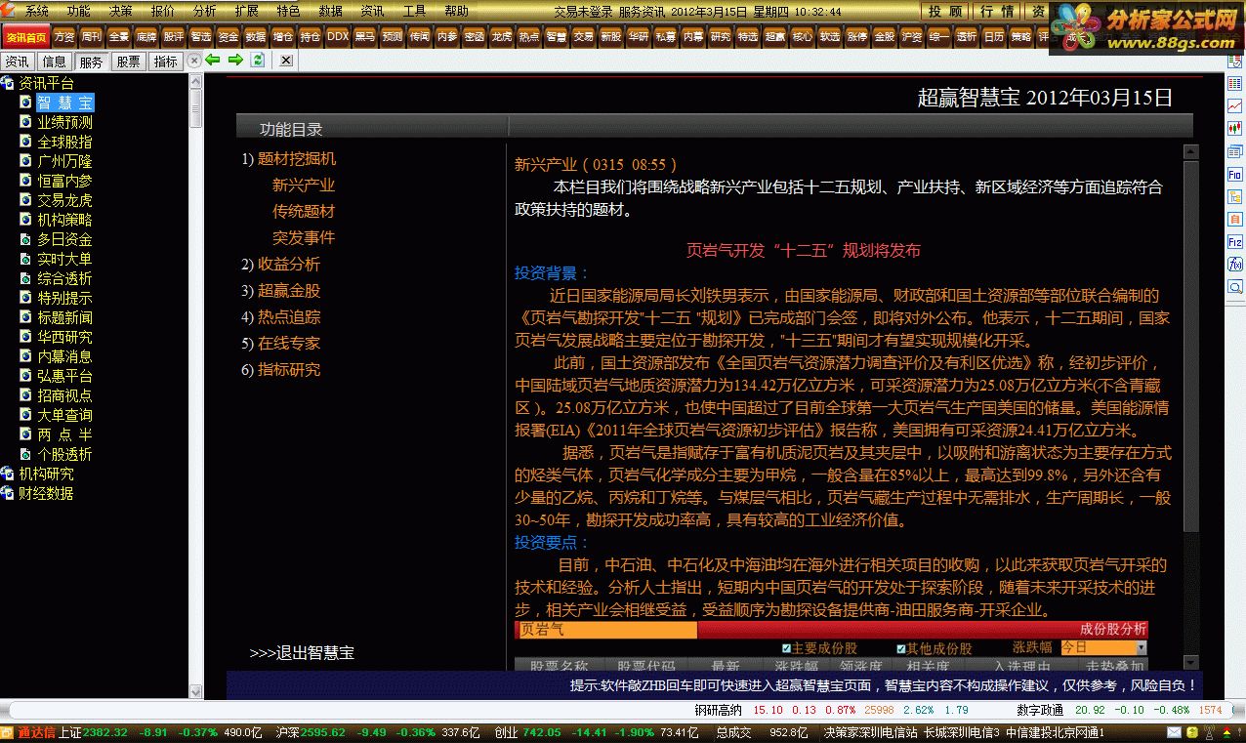This screenshot has width=1246, height=743.
Task: Open the 资讯首页 toolbar button
Action: 25,36
